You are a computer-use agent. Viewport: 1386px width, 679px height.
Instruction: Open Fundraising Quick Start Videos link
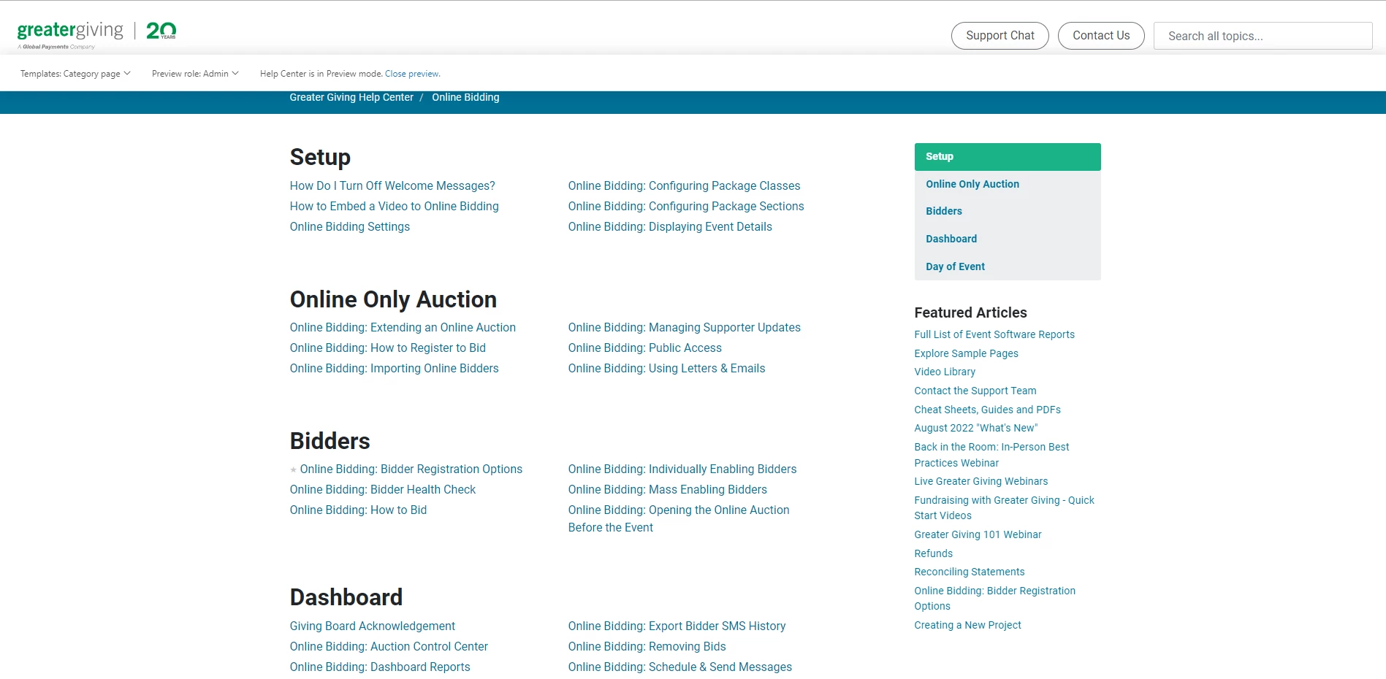click(1004, 508)
